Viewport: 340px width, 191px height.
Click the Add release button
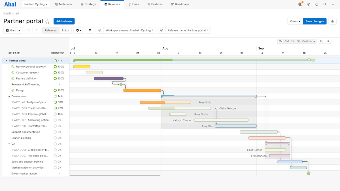64,21
